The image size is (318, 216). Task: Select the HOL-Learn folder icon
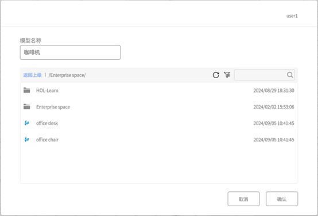coord(27,90)
